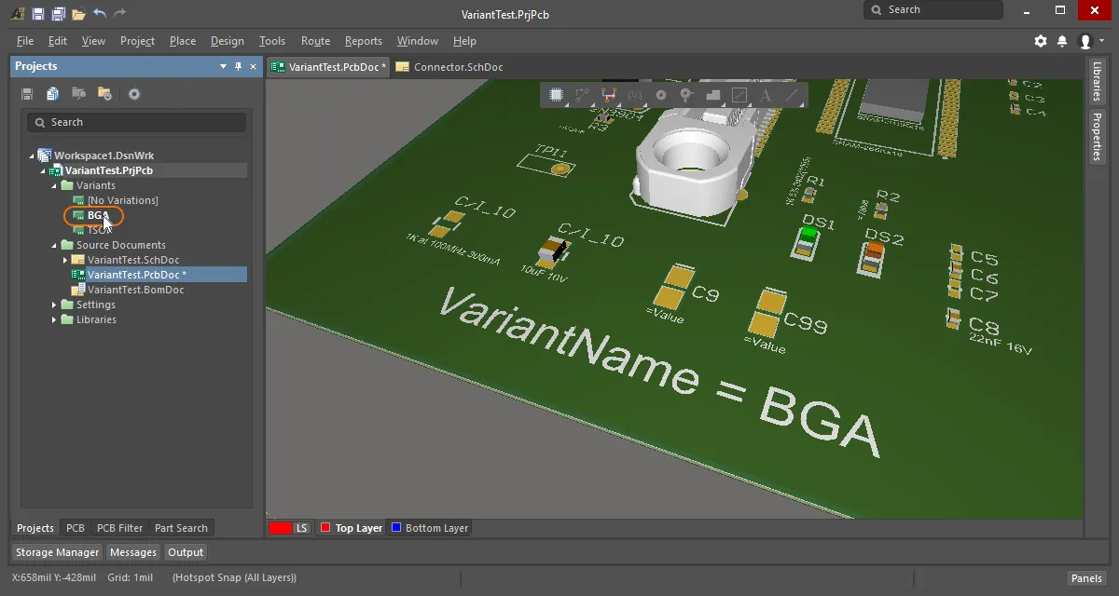Select the tuning length meander tool

pyautogui.click(x=635, y=95)
